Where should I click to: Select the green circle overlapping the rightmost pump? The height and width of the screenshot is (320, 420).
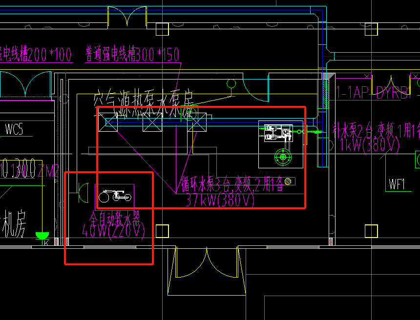click(189, 114)
